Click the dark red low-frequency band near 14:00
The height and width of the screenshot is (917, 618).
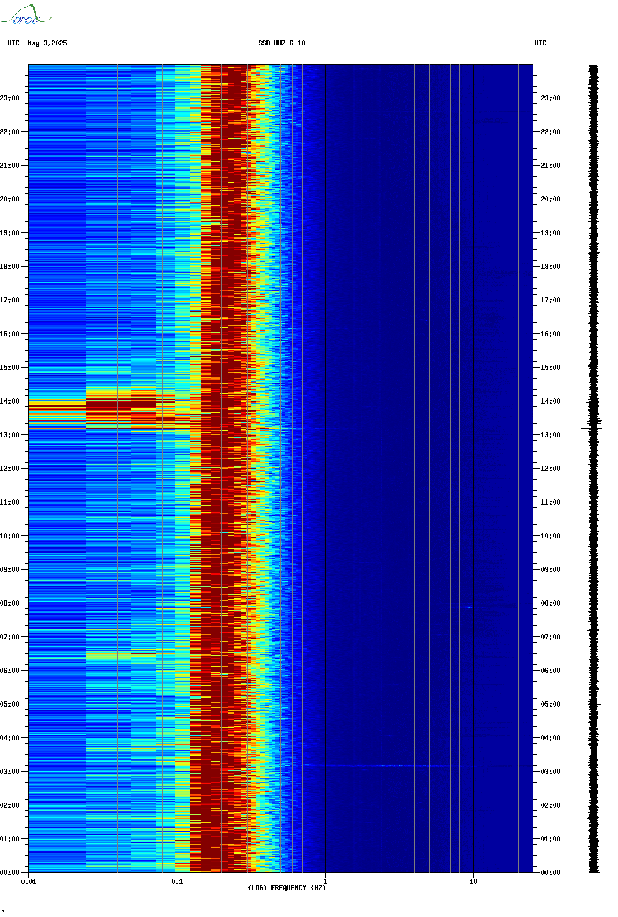pyautogui.click(x=56, y=404)
